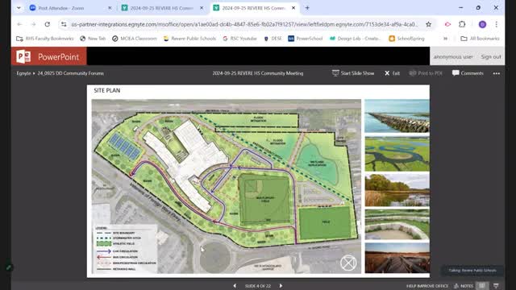Image resolution: width=516 pixels, height=290 pixels.
Task: Open the Revere Public Schools bookmark
Action: click(x=190, y=39)
